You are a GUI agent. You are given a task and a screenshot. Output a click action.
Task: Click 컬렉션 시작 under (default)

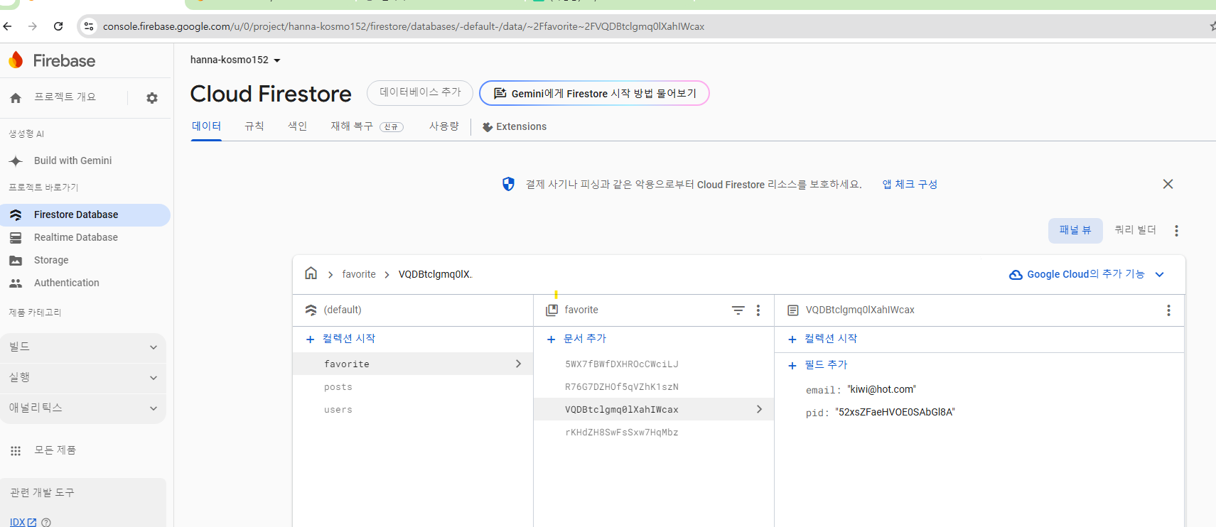[340, 339]
